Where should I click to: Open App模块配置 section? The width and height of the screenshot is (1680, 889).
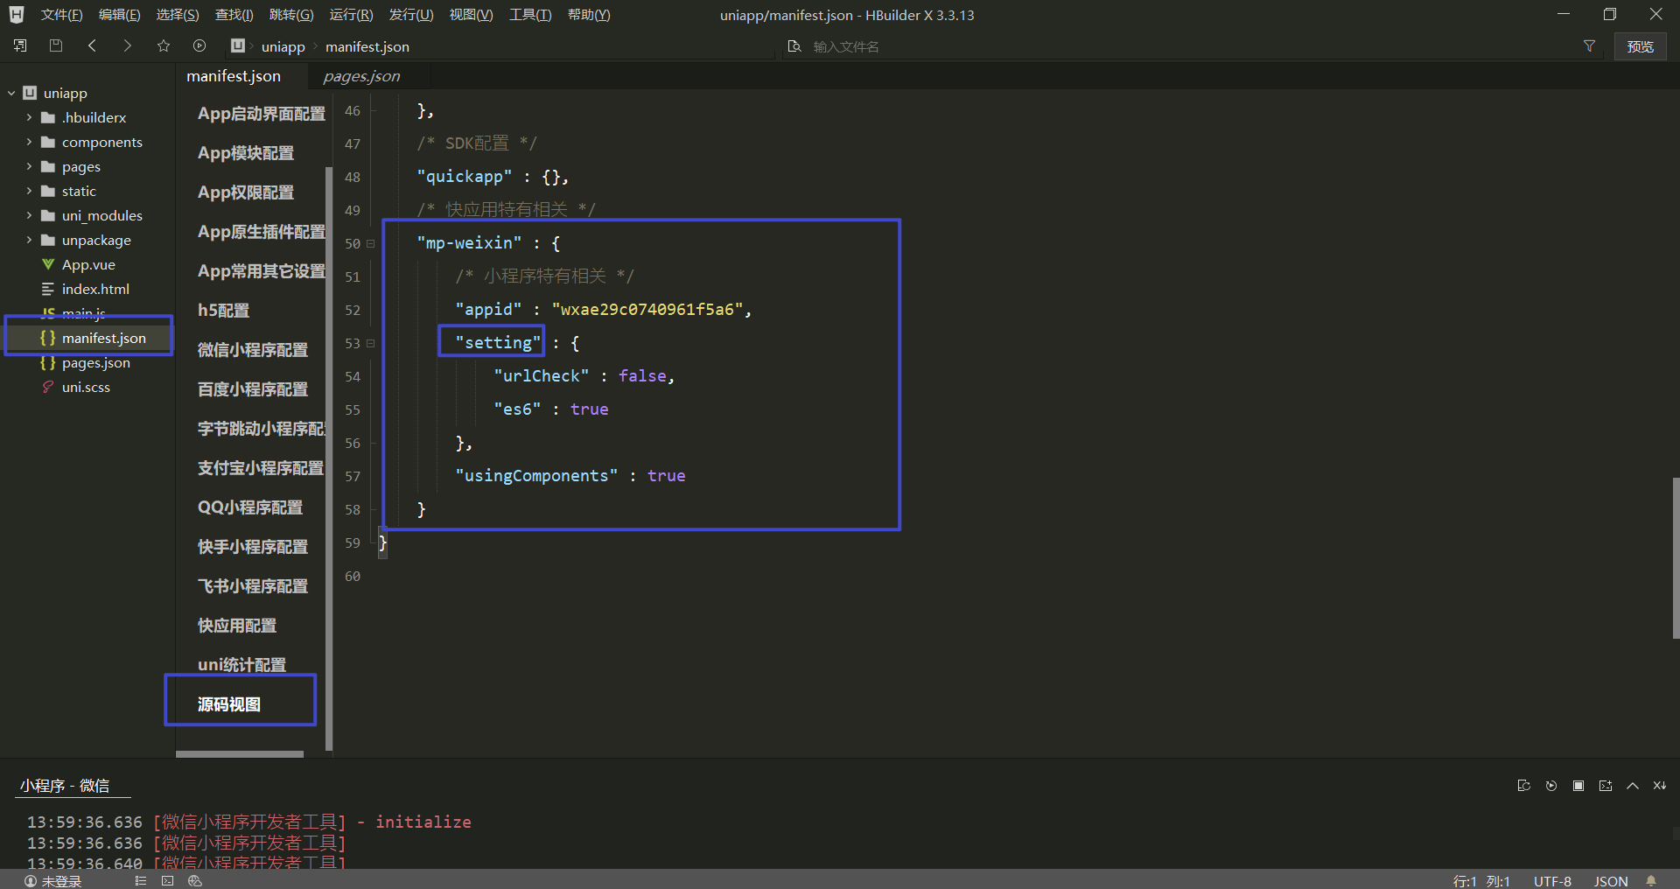246,153
